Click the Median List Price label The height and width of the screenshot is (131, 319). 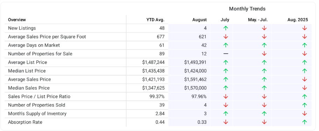point(27,71)
